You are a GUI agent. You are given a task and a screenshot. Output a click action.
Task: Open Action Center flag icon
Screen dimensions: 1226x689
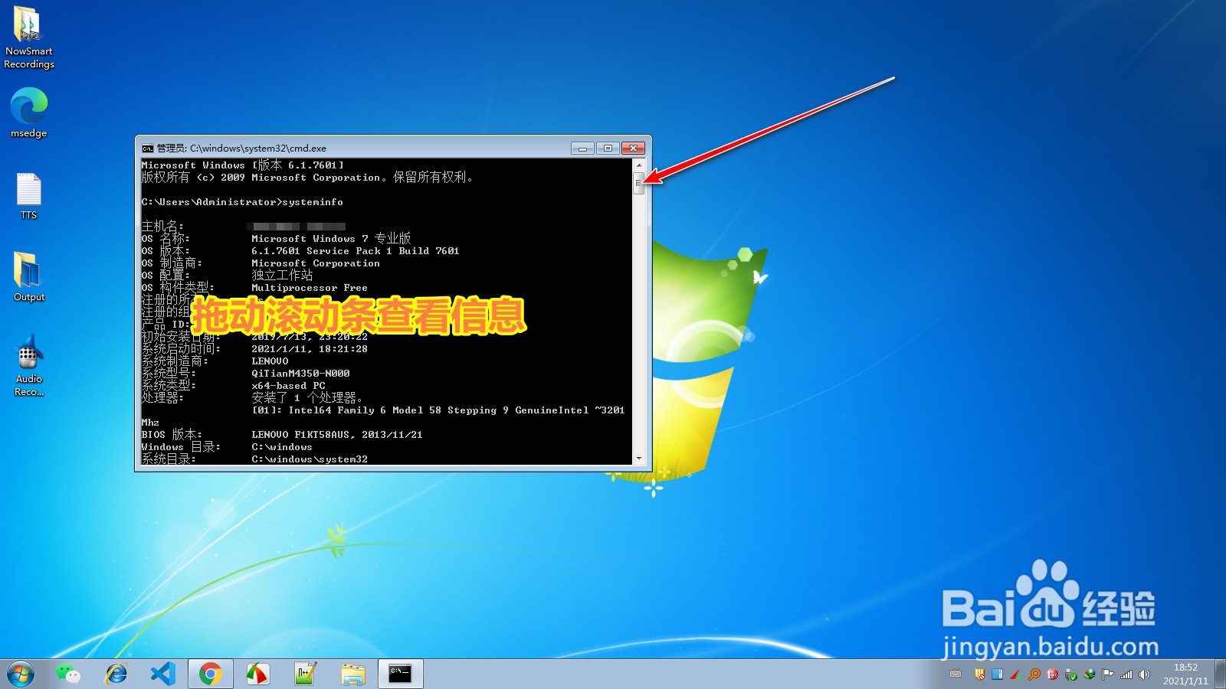pos(1107,674)
